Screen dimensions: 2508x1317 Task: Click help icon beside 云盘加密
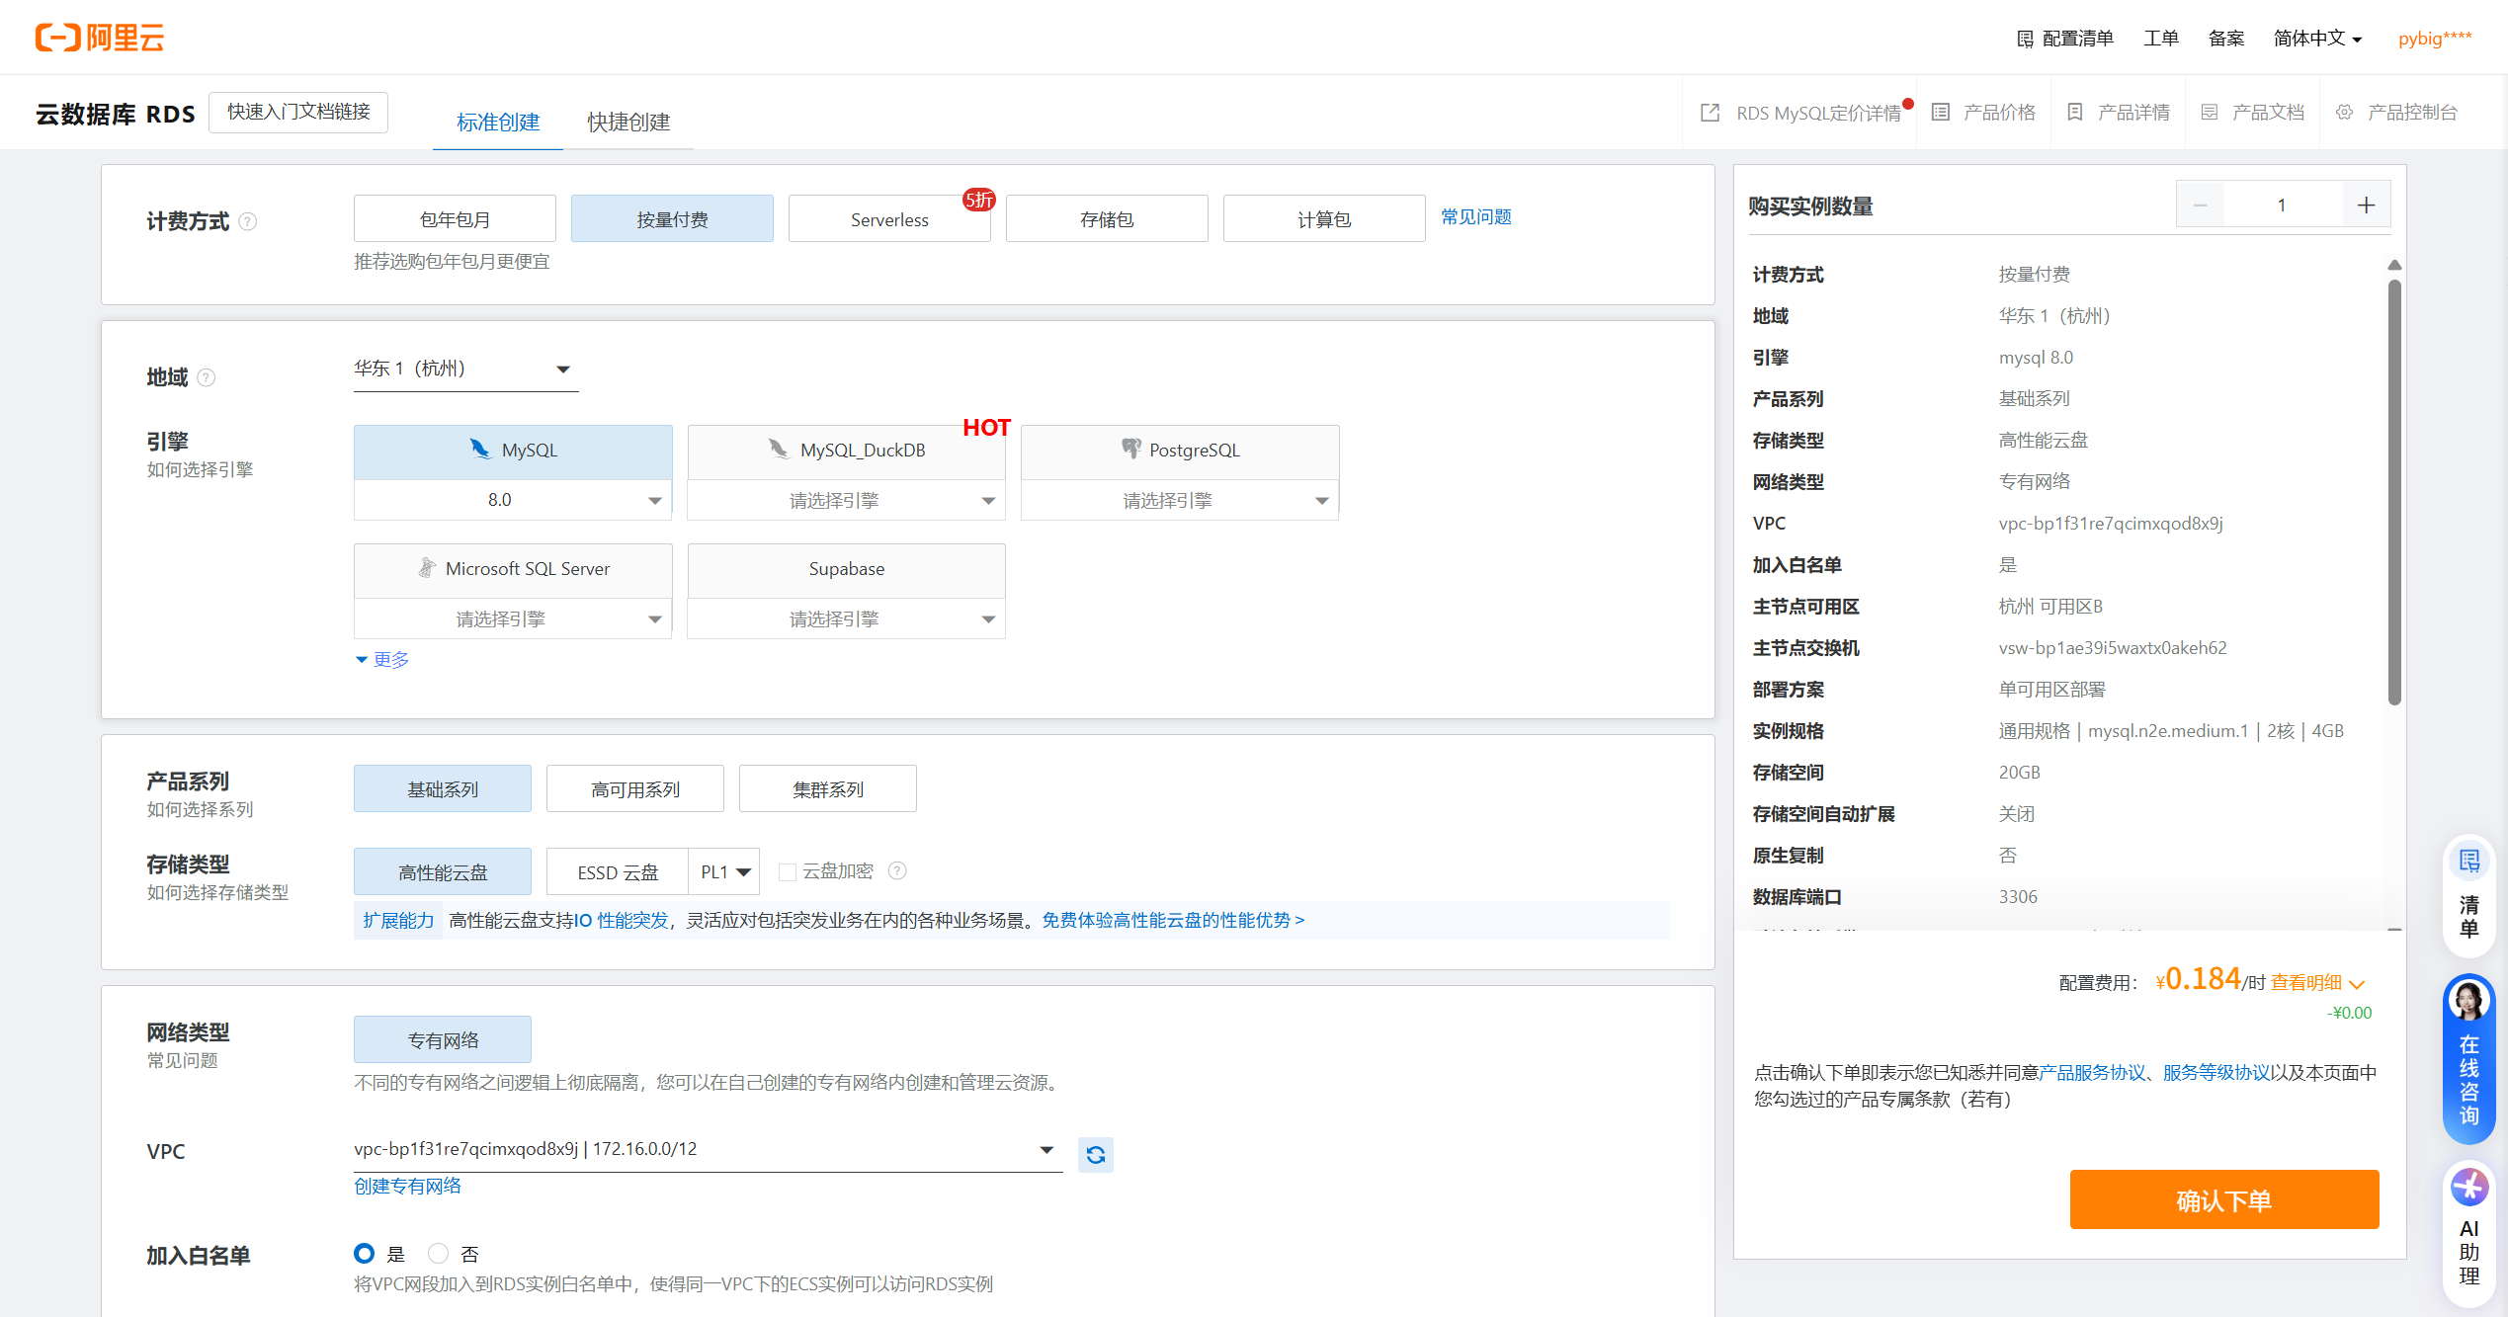click(897, 870)
